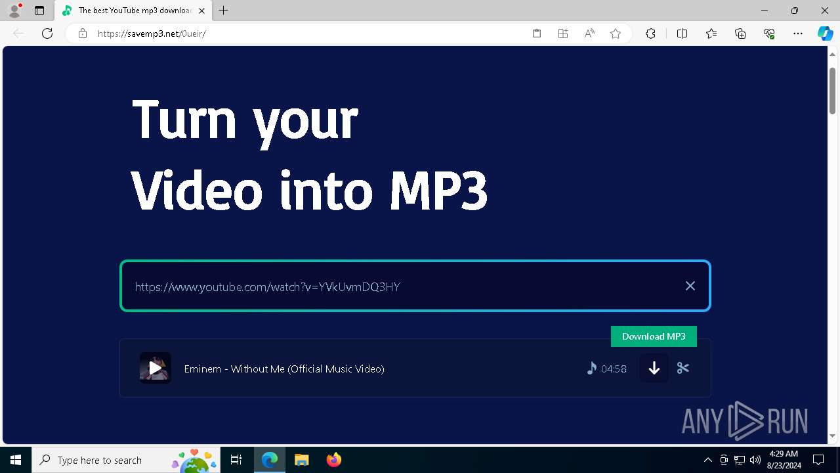Image resolution: width=840 pixels, height=473 pixels.
Task: Open Browser essentials heart icon
Action: (769, 34)
